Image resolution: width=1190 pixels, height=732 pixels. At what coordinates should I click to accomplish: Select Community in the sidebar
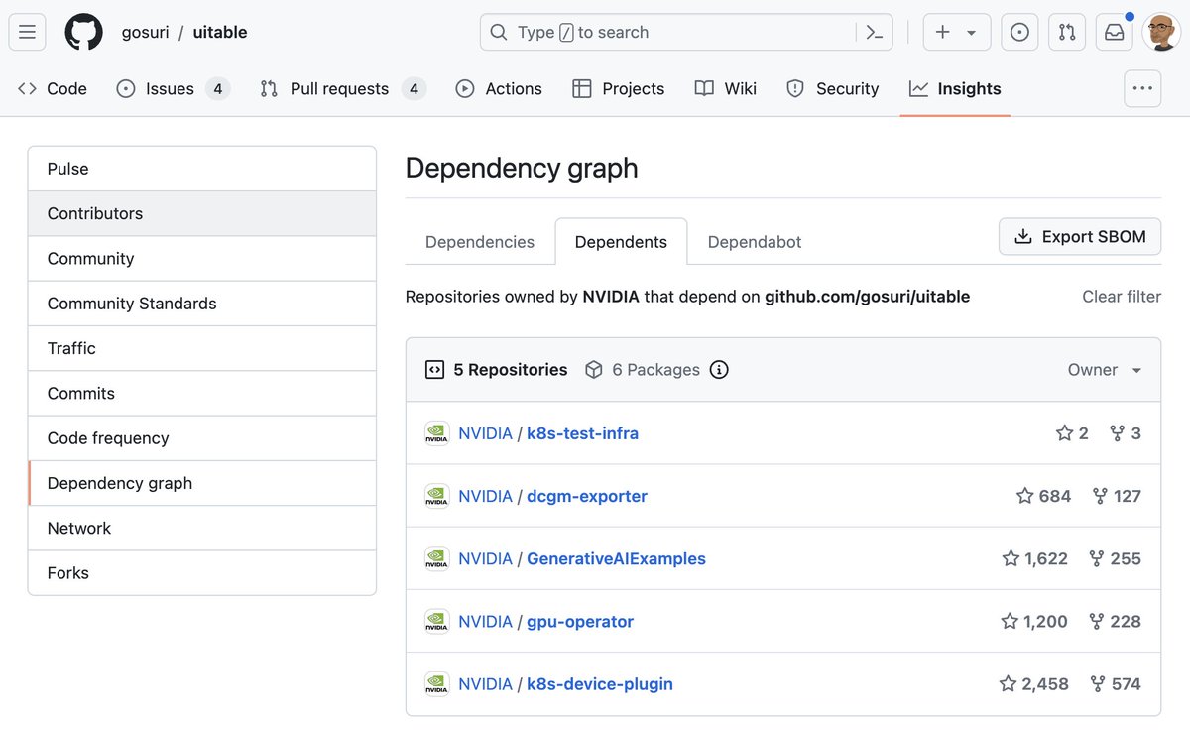coord(202,258)
